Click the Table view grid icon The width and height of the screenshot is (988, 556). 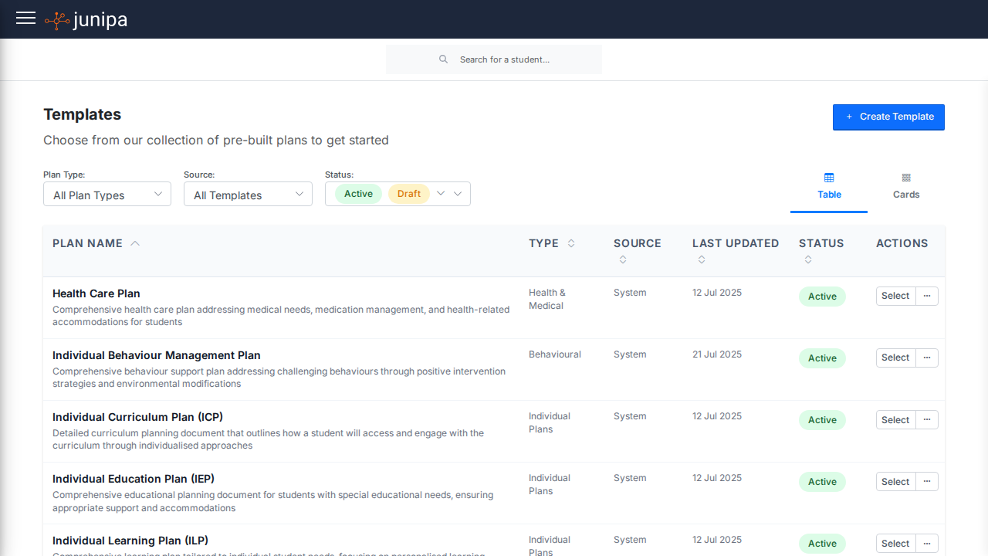coord(829,177)
